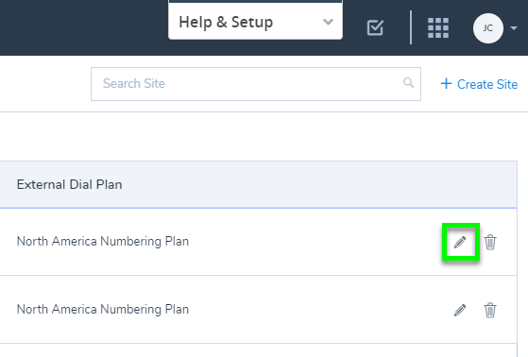Select second North America Numbering Plan text
The image size is (528, 357).
[x=103, y=310]
